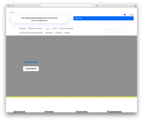
Task: Click the phone and email contact box
Action: (39, 19)
